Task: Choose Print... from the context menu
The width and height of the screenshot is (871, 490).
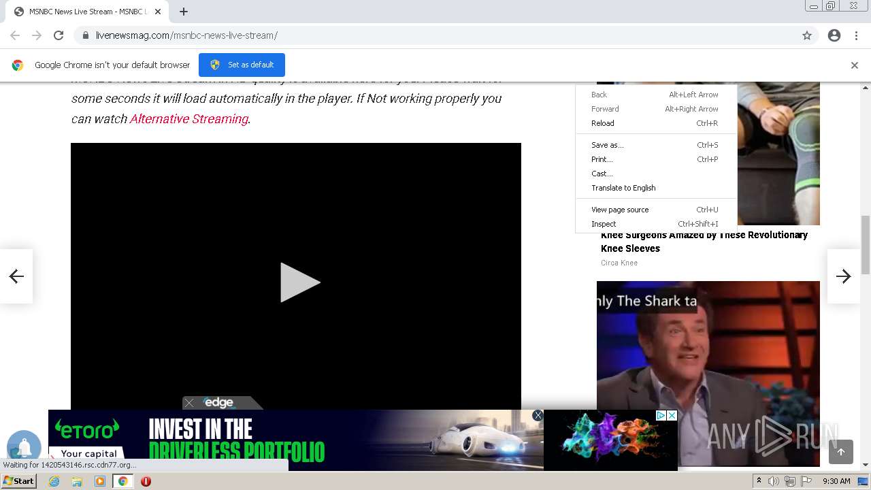Action: [x=656, y=159]
